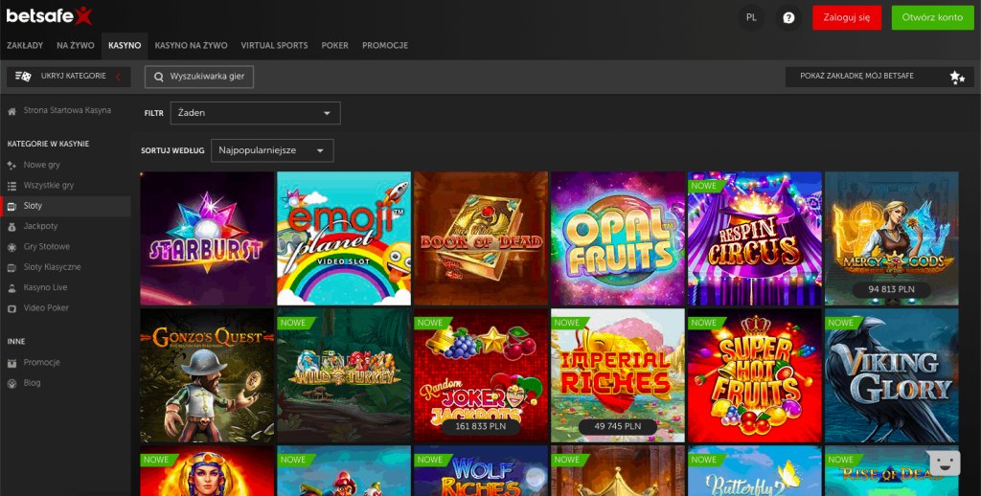Click the Zaloguj się login button
Image resolution: width=981 pixels, height=496 pixels.
(x=847, y=17)
